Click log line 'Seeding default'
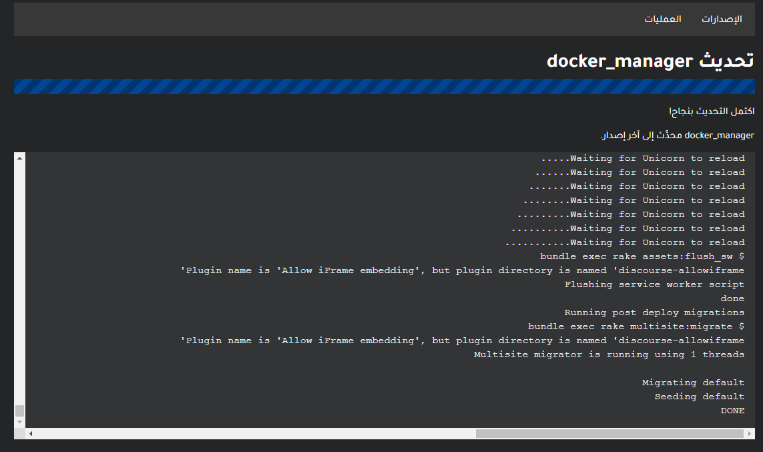Image resolution: width=763 pixels, height=452 pixels. coord(700,397)
